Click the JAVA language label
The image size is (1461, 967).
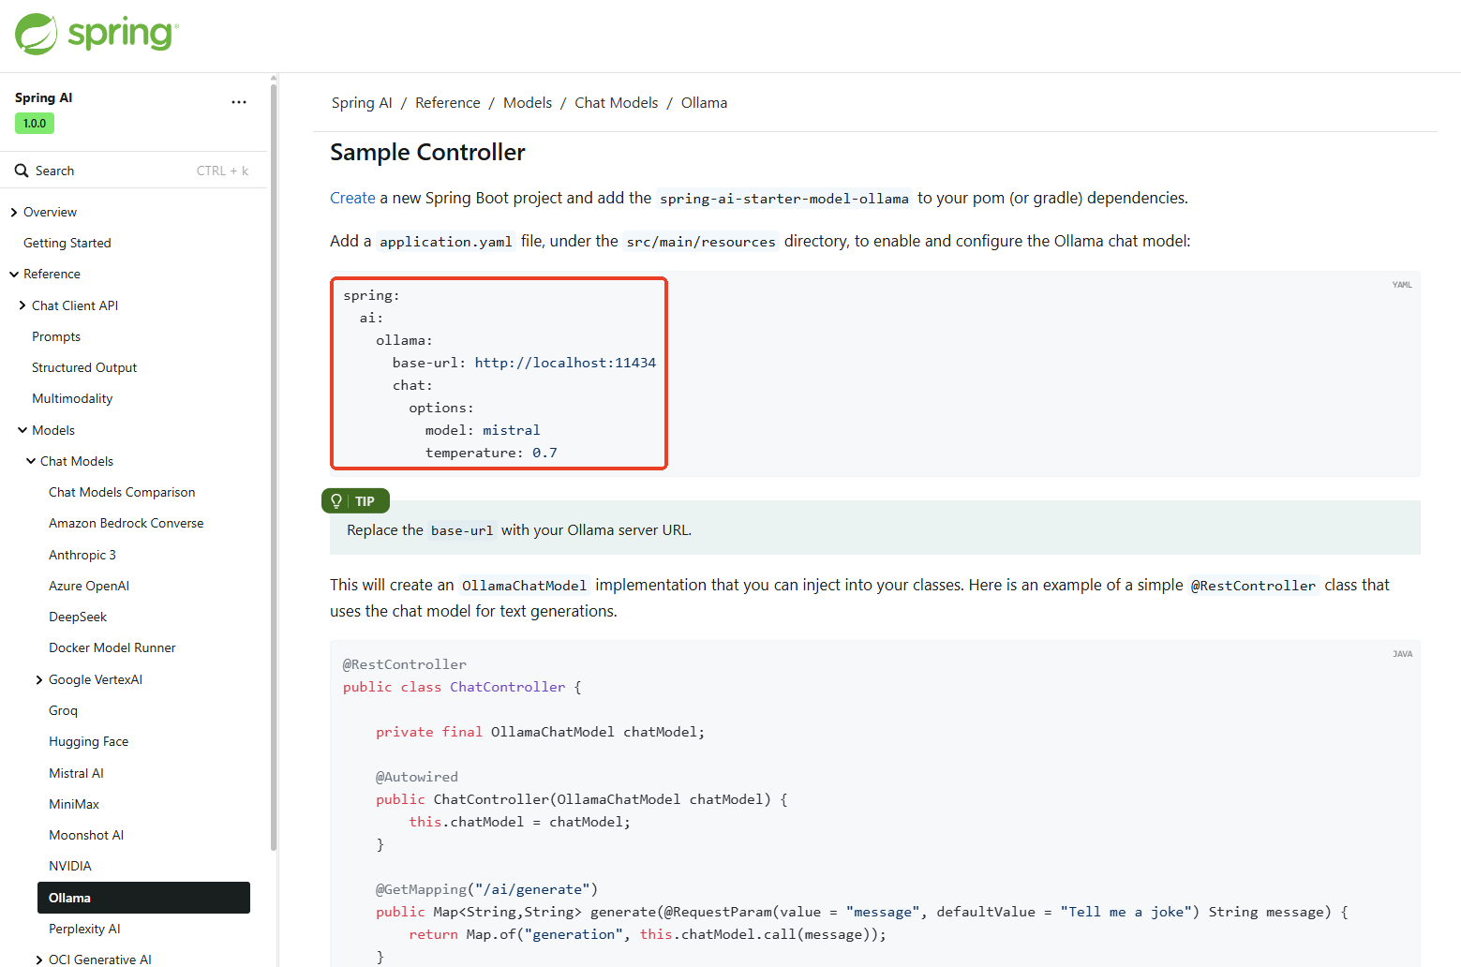[1402, 654]
